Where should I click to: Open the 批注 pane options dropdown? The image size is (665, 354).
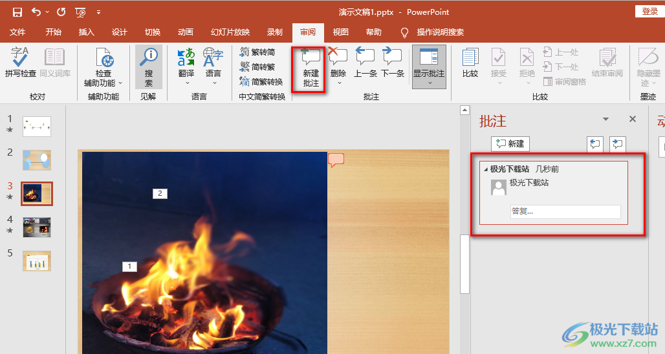(605, 120)
